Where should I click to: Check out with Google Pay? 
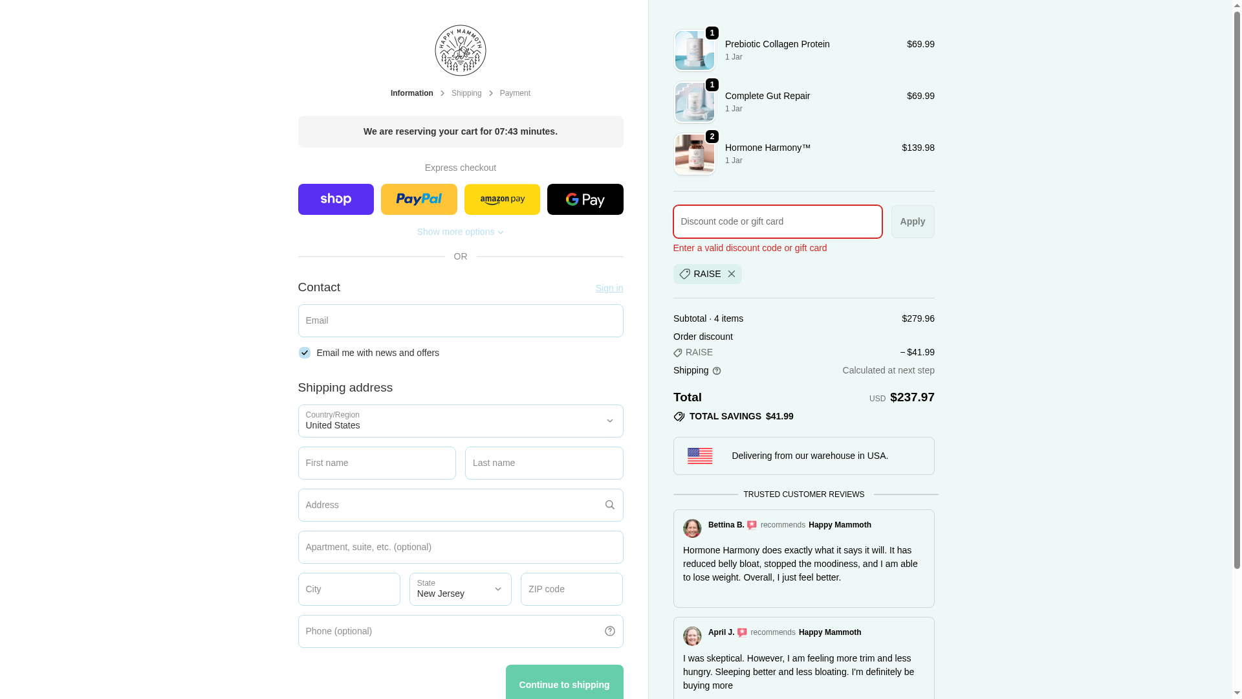[585, 199]
